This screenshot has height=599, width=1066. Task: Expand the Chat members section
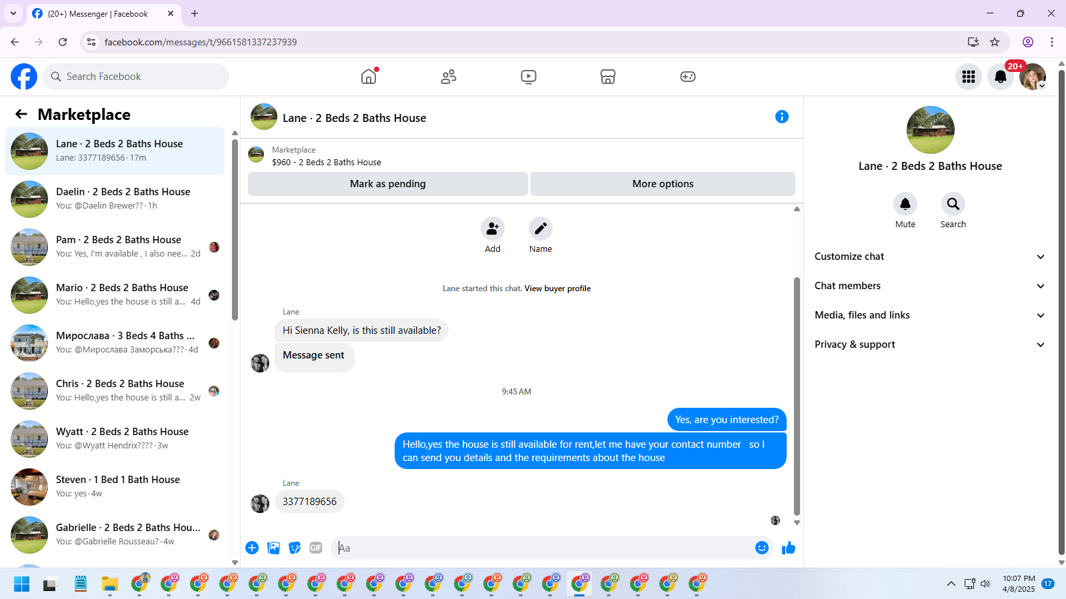click(930, 286)
